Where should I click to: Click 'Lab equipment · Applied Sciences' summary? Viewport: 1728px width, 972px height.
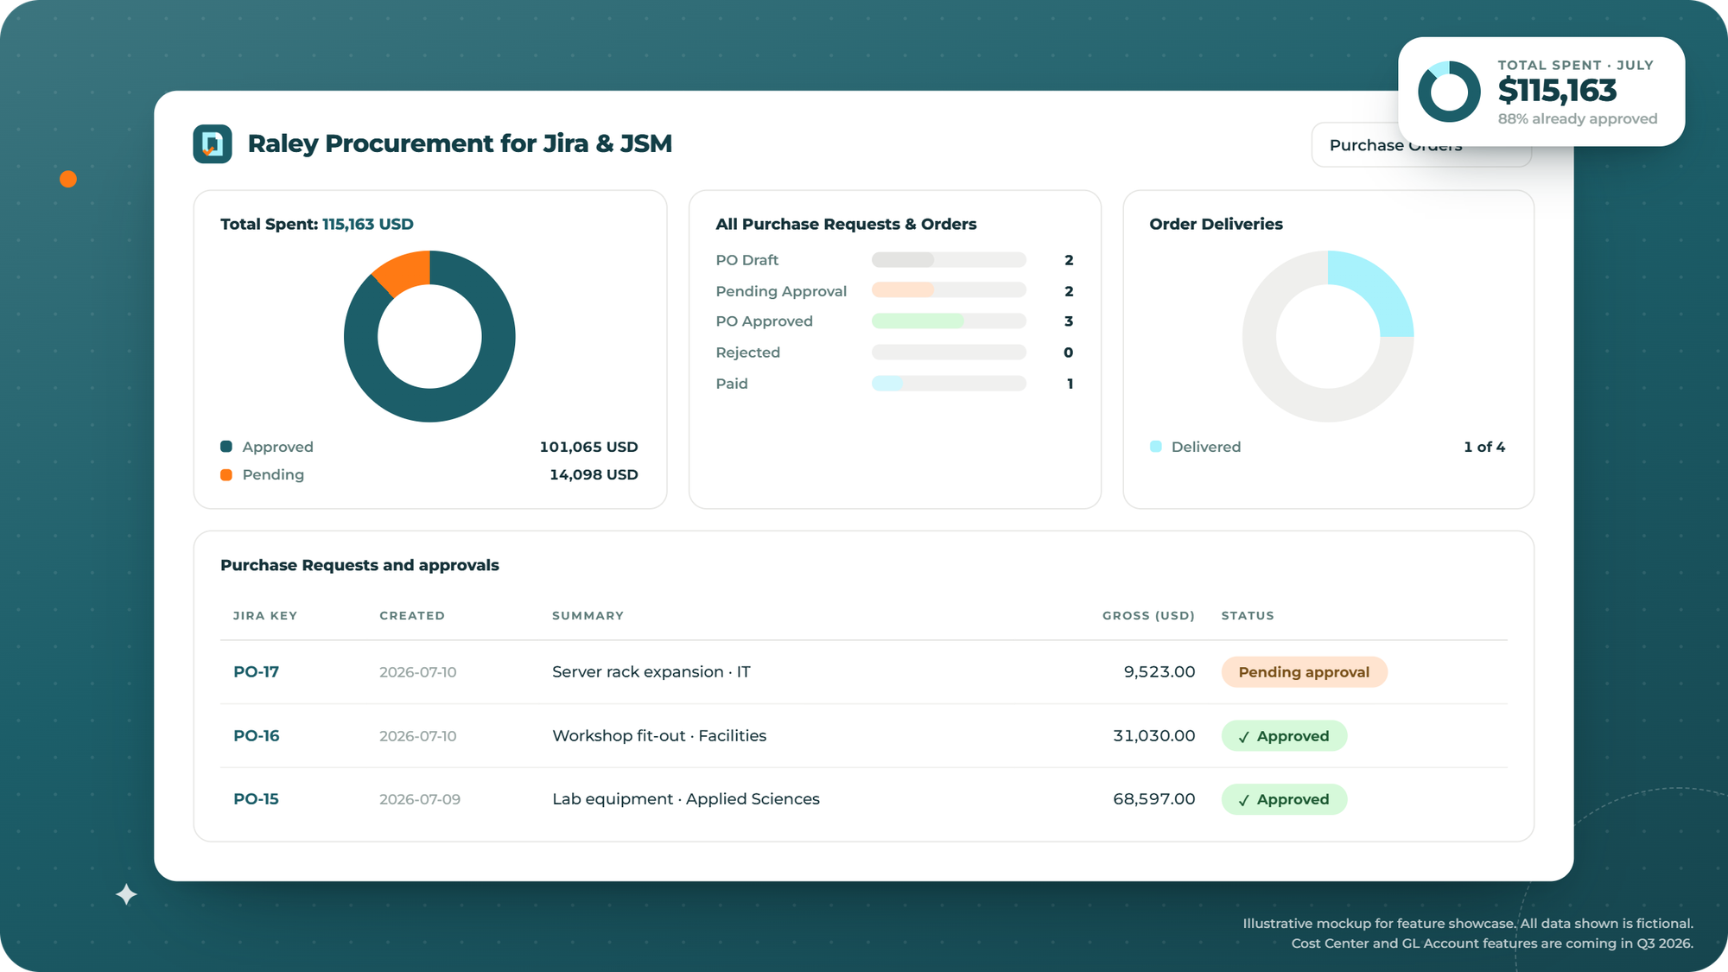pyautogui.click(x=686, y=799)
